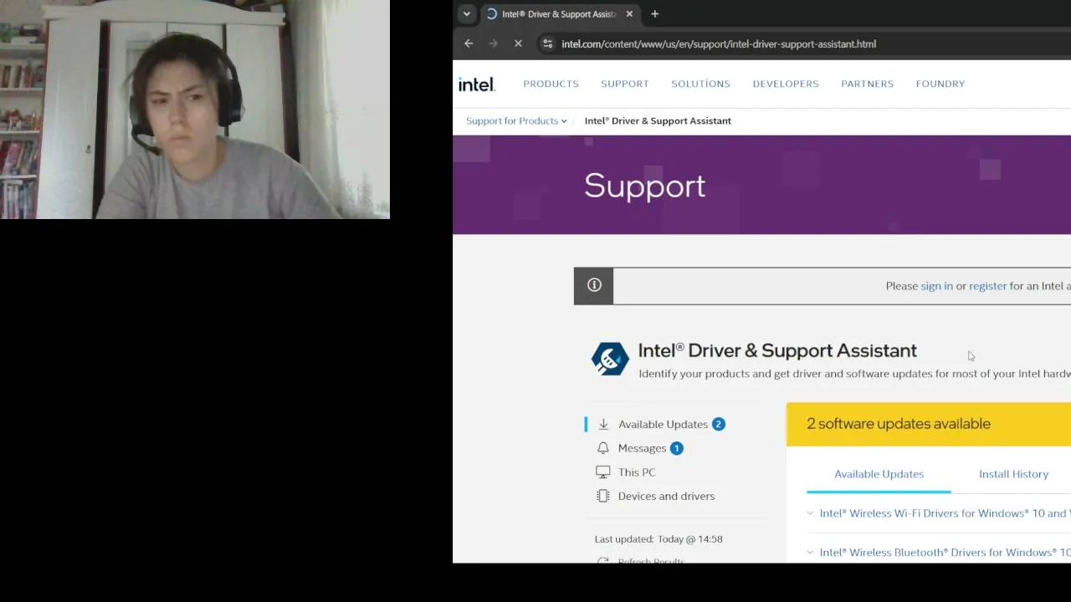The width and height of the screenshot is (1071, 602).
Task: Click the This PC monitor icon
Action: (603, 472)
